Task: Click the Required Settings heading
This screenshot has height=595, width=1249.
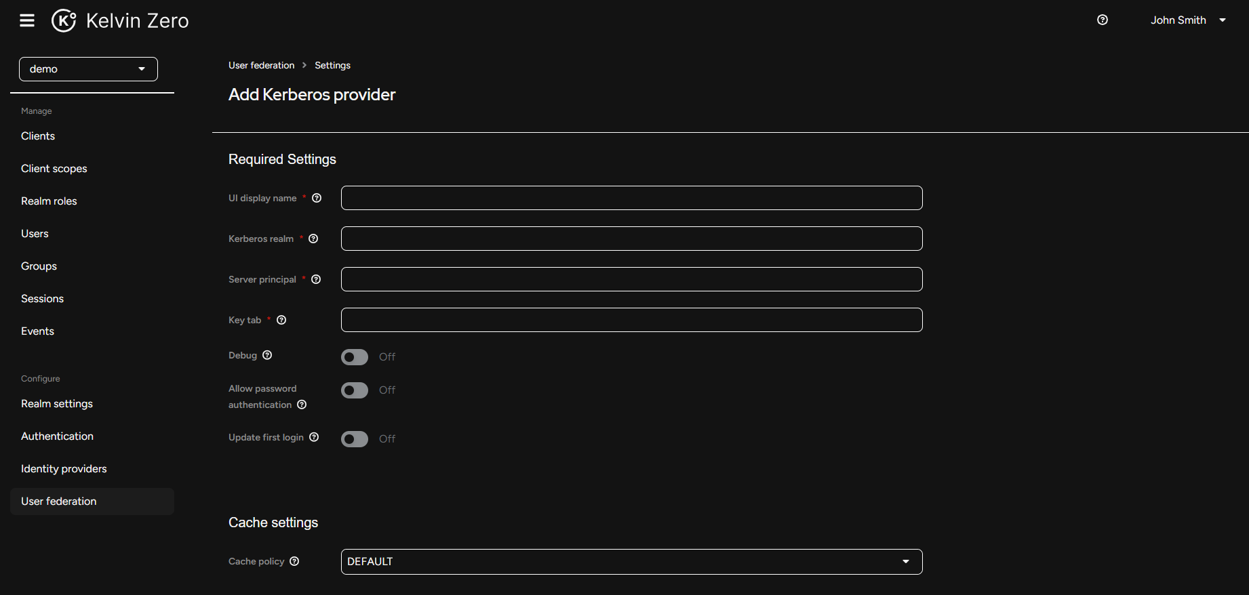Action: (x=282, y=159)
